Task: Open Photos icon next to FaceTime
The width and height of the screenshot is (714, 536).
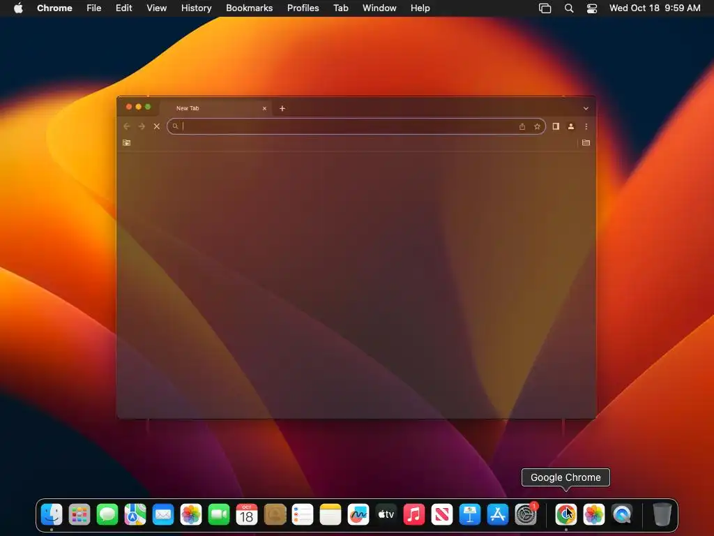Action: pos(191,514)
